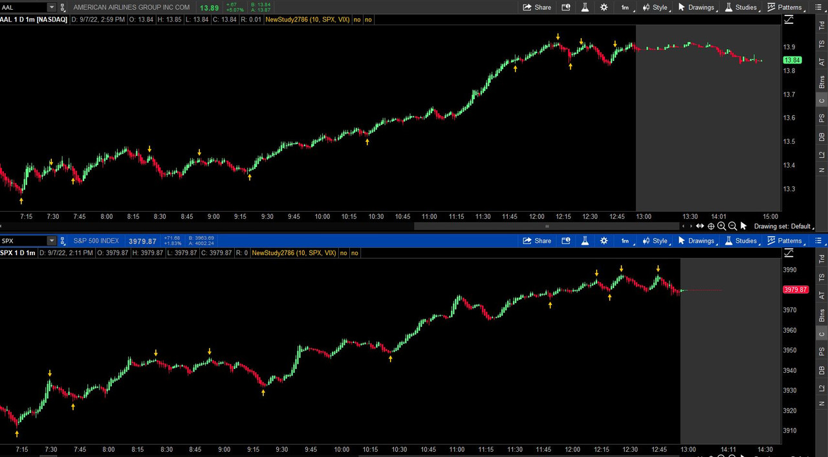828x457 pixels.
Task: Open chart settings gear in AAL chart toolbar
Action: (x=604, y=7)
